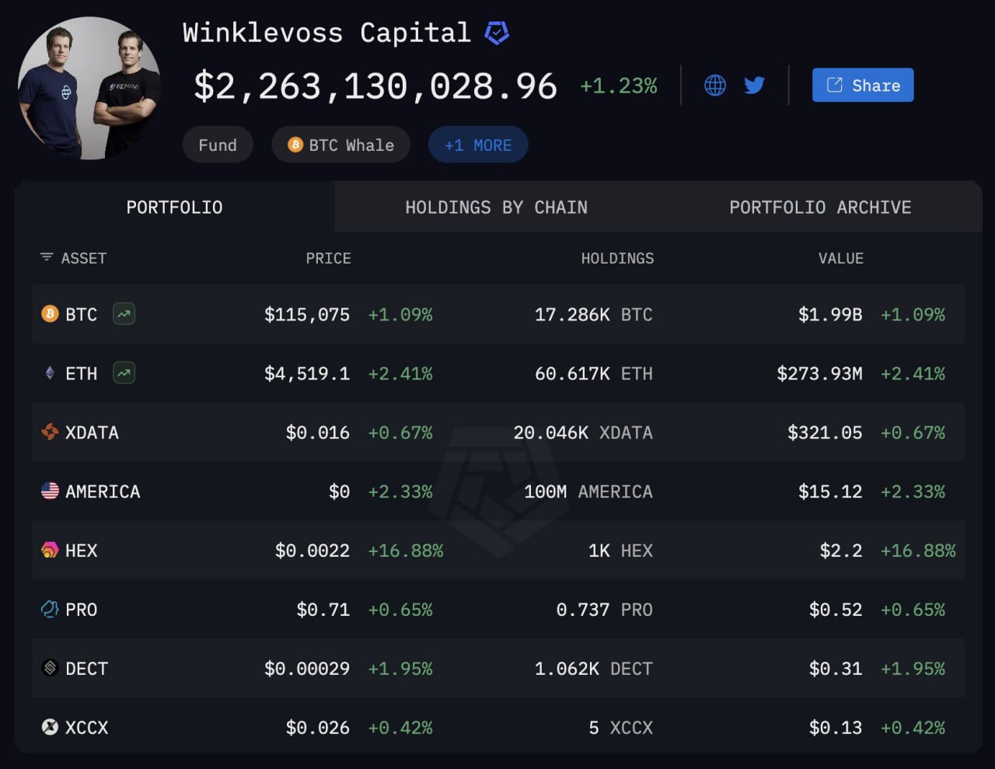Click the ETH price $4,519.1
995x769 pixels.
(x=307, y=373)
